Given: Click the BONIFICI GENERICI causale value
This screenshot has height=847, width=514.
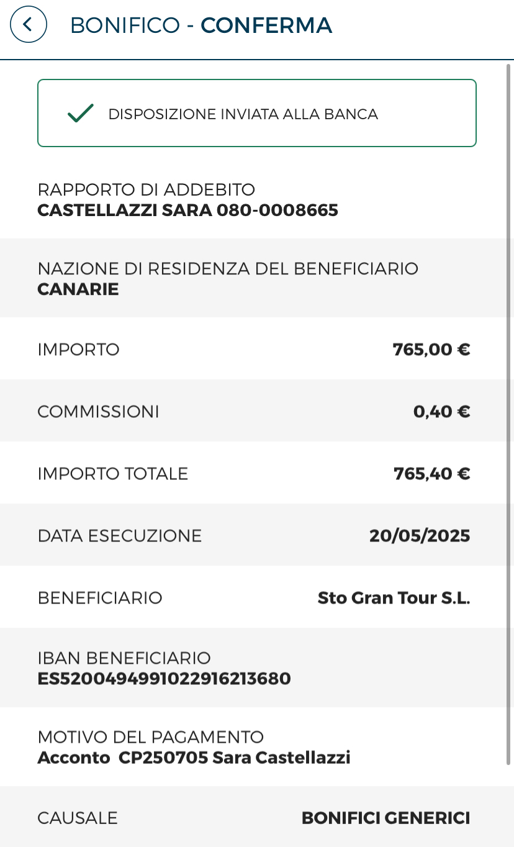Looking at the screenshot, I should click(386, 818).
